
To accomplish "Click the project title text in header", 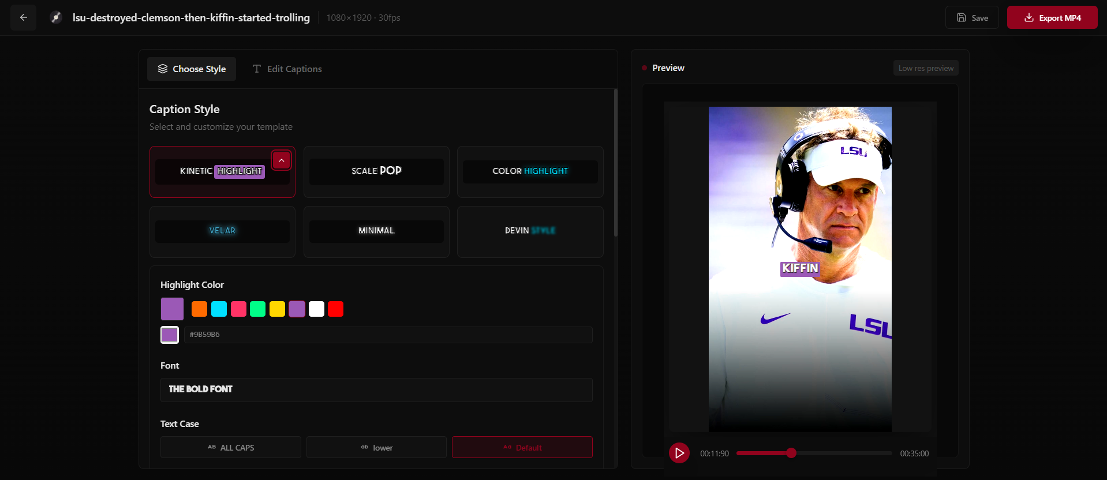I will pos(191,18).
